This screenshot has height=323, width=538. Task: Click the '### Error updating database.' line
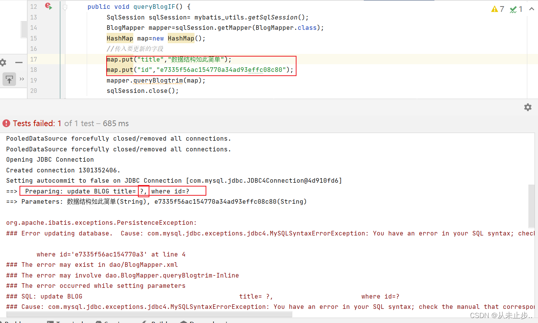click(x=271, y=233)
